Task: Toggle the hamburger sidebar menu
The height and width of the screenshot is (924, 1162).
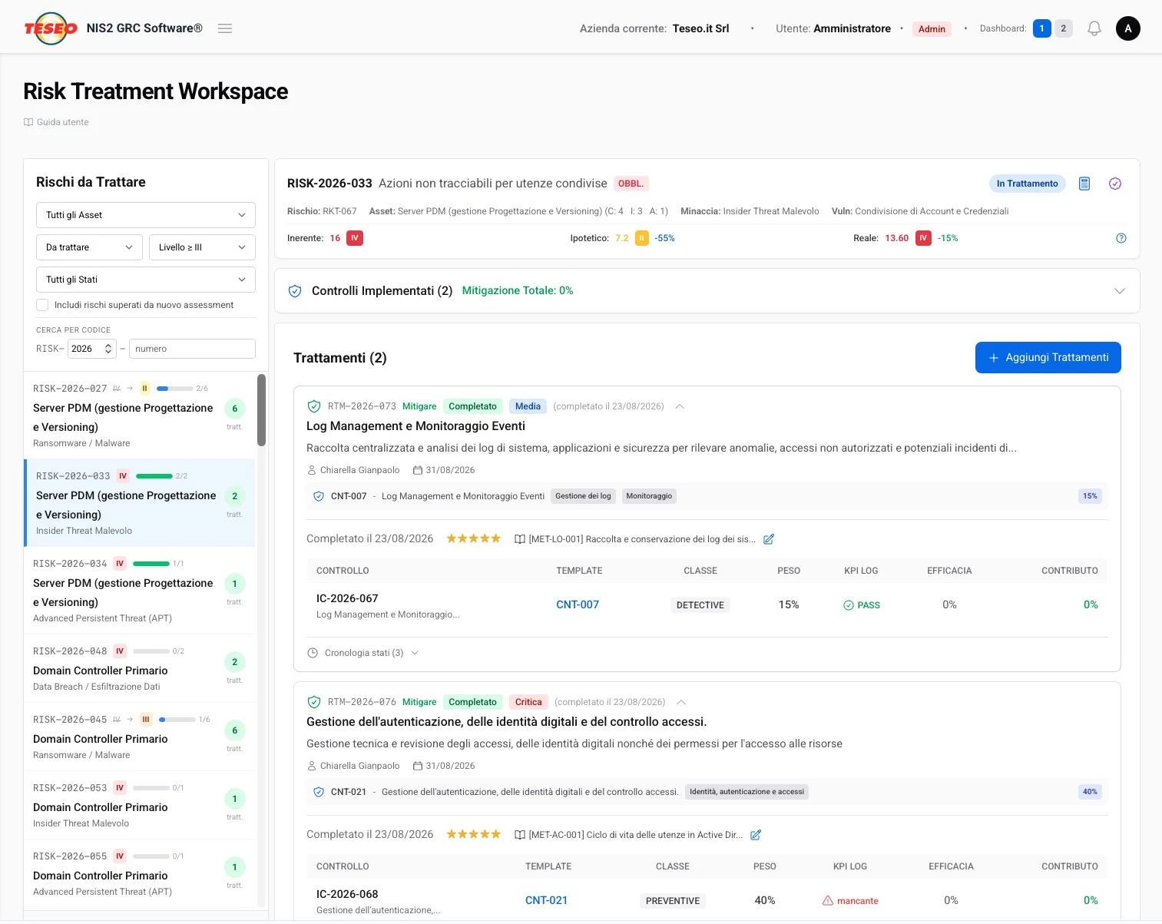Action: 225,28
